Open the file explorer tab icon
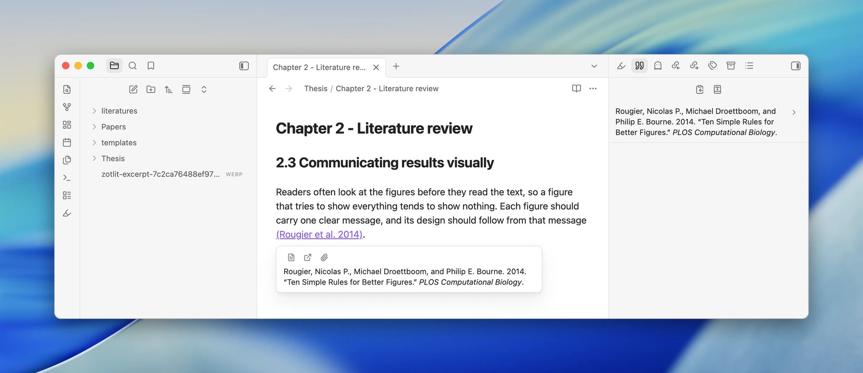863x373 pixels. (x=114, y=66)
